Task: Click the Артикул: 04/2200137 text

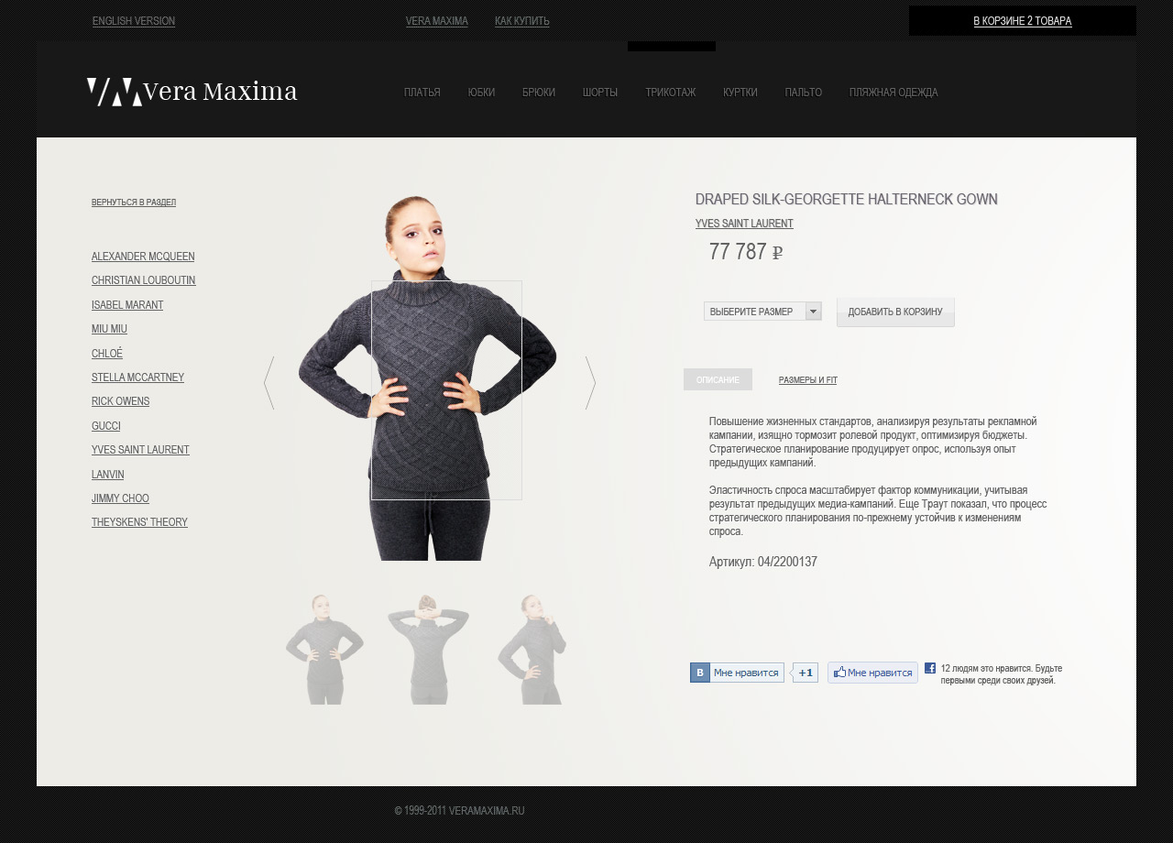Action: click(763, 562)
